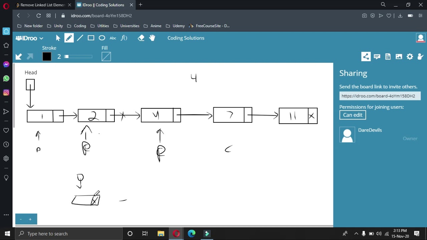Open Settings from the Opera sidebar
The width and height of the screenshot is (427, 240).
pyautogui.click(x=6, y=159)
